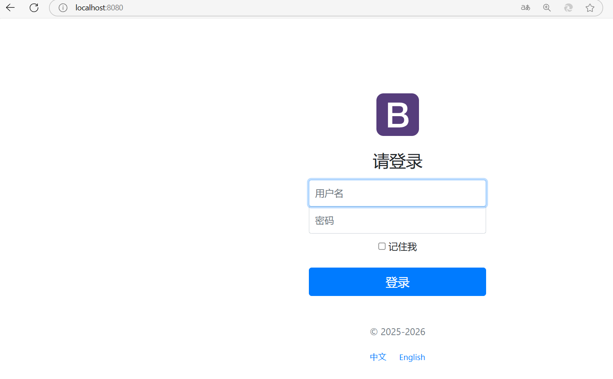View site information via the info icon
The width and height of the screenshot is (613, 379).
coord(63,8)
